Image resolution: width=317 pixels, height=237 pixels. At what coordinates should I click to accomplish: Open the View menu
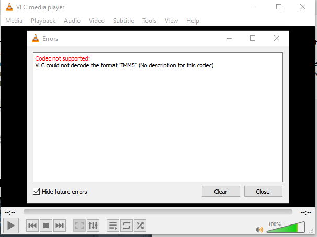pos(171,21)
